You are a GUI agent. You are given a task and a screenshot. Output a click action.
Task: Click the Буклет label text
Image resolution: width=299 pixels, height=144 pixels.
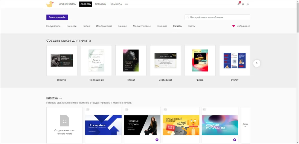coord(234,80)
